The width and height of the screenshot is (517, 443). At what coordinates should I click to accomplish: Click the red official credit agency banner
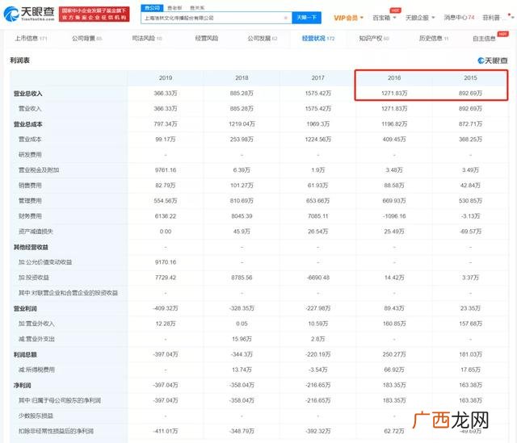click(x=95, y=14)
